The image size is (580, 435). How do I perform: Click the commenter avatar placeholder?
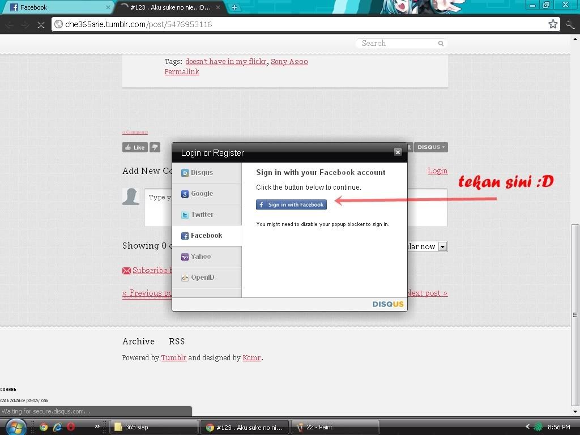(x=131, y=197)
